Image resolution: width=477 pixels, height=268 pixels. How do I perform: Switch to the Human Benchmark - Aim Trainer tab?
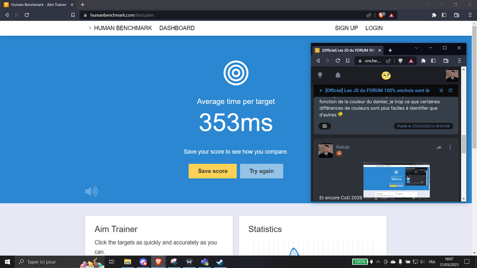click(x=40, y=4)
